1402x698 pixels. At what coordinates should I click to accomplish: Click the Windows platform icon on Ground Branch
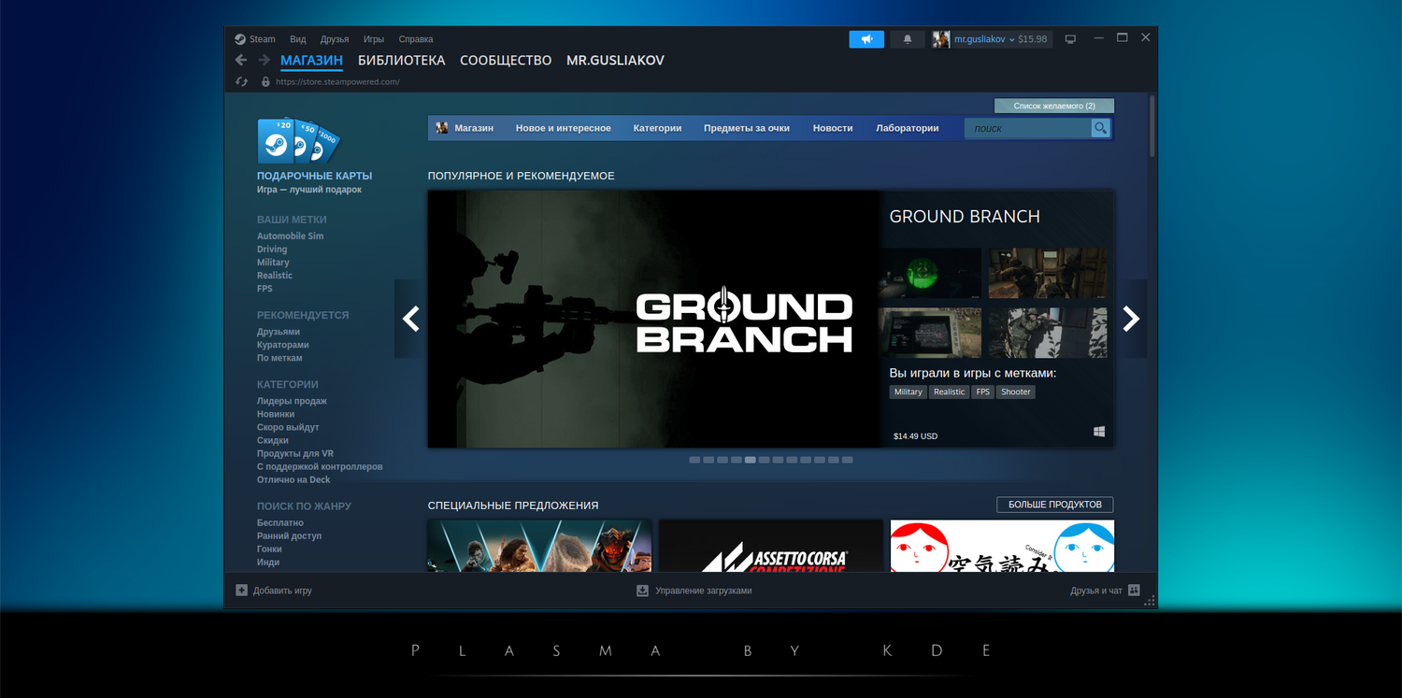tap(1099, 432)
